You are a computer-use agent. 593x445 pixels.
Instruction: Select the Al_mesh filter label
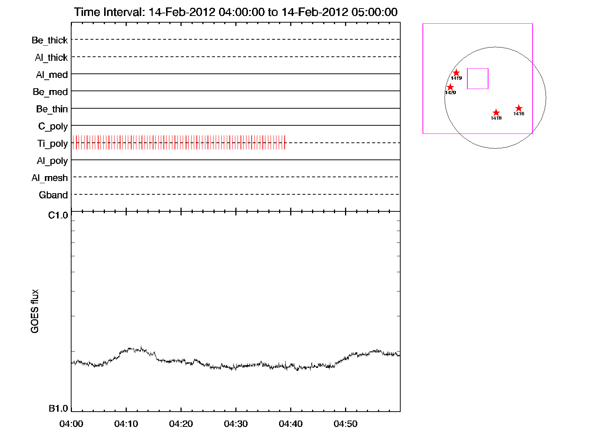(x=50, y=178)
